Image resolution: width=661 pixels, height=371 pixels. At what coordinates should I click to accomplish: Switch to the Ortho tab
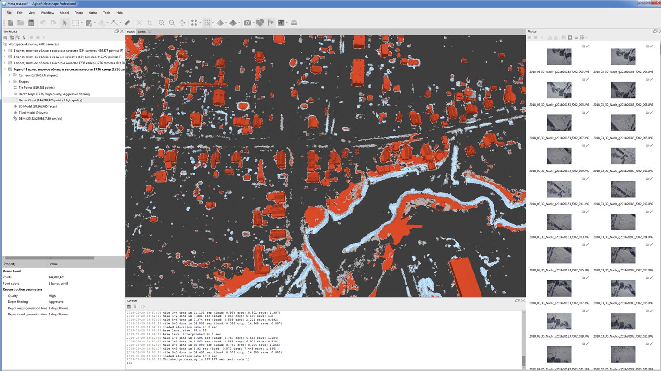click(x=141, y=32)
